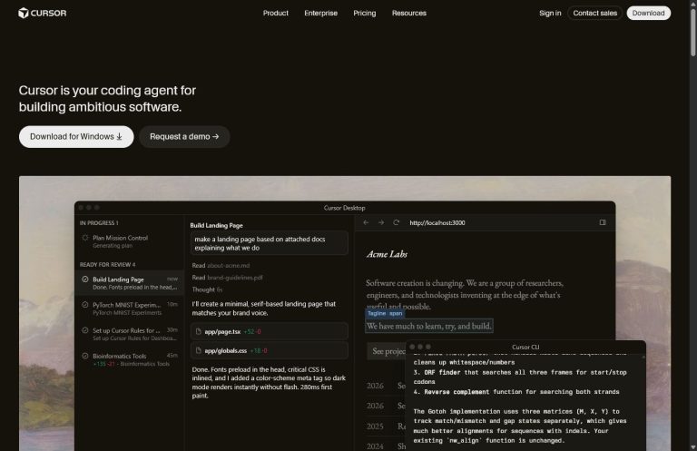Select the Build Landing Page task

click(129, 283)
